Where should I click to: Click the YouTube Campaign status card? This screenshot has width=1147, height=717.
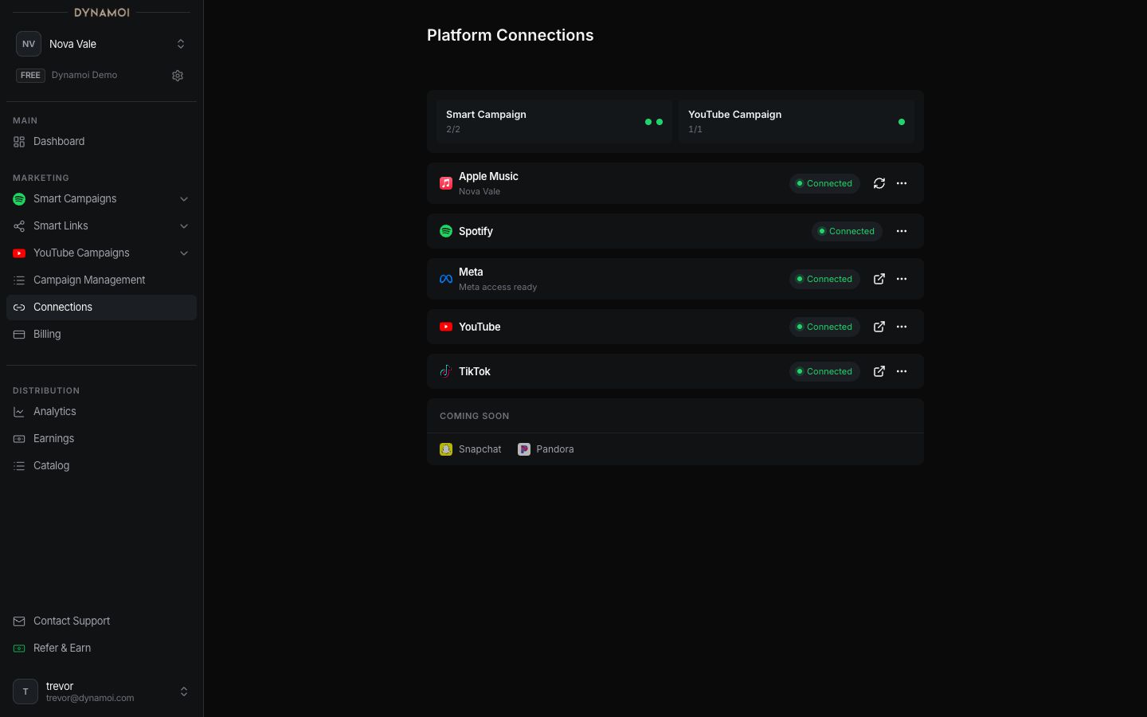pyautogui.click(x=797, y=121)
